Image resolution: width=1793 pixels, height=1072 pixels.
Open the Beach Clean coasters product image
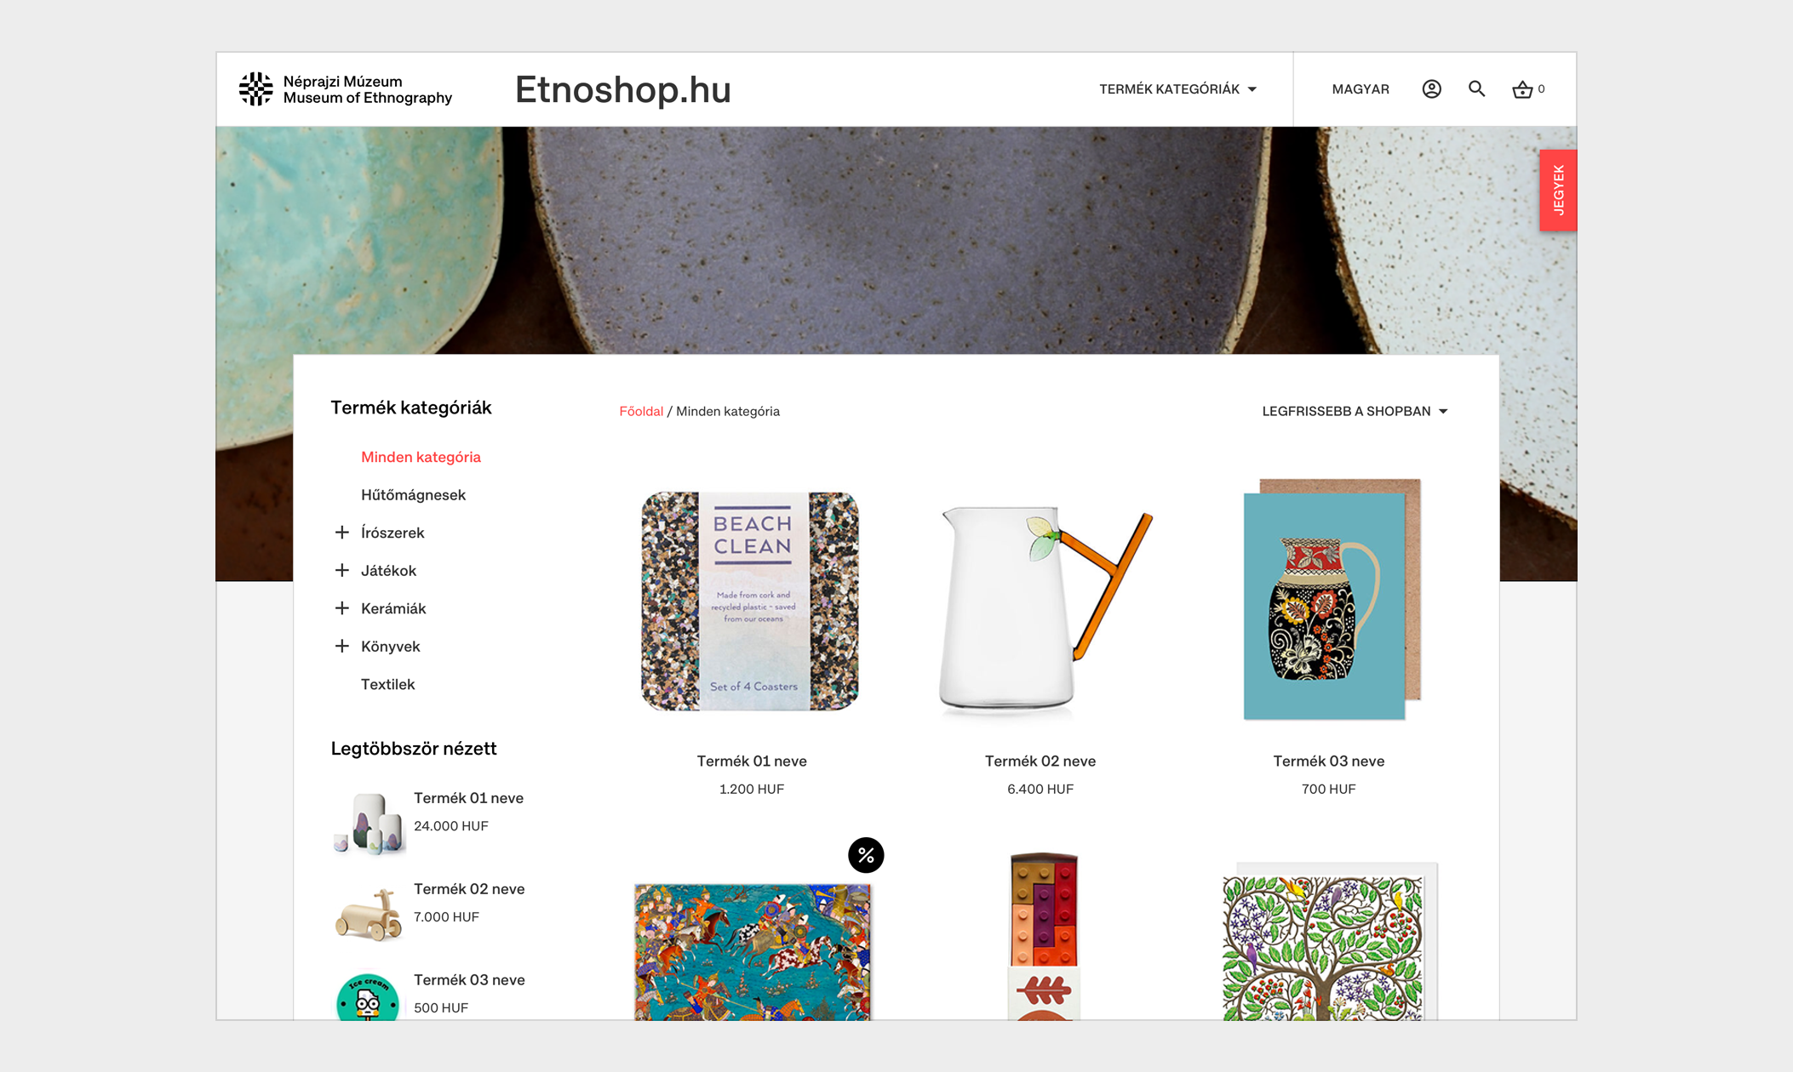pyautogui.click(x=750, y=601)
